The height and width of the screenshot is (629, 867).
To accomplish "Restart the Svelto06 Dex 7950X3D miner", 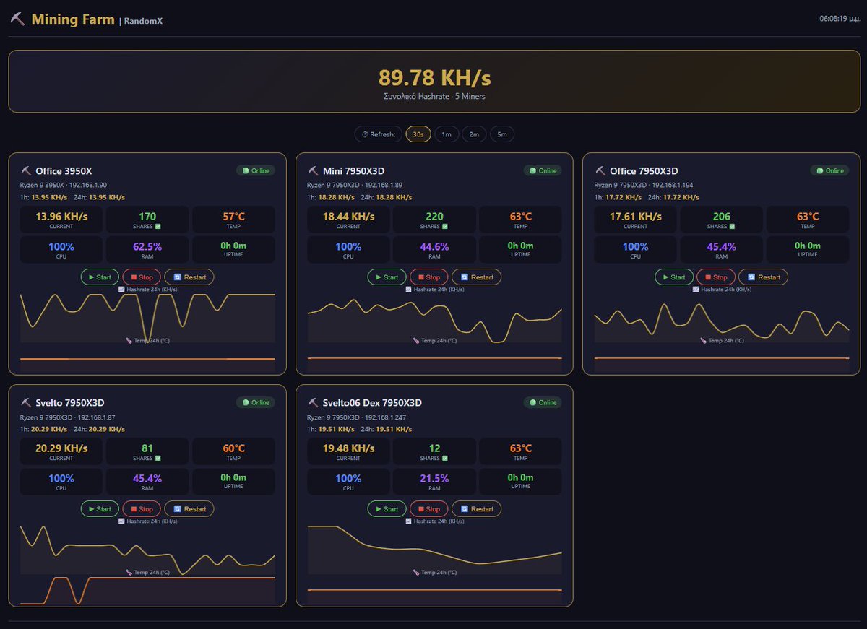I will [x=477, y=508].
